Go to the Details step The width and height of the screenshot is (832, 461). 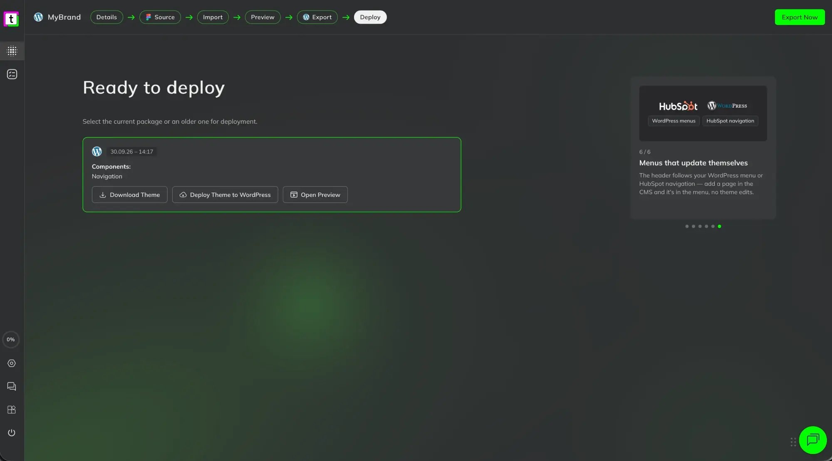106,17
